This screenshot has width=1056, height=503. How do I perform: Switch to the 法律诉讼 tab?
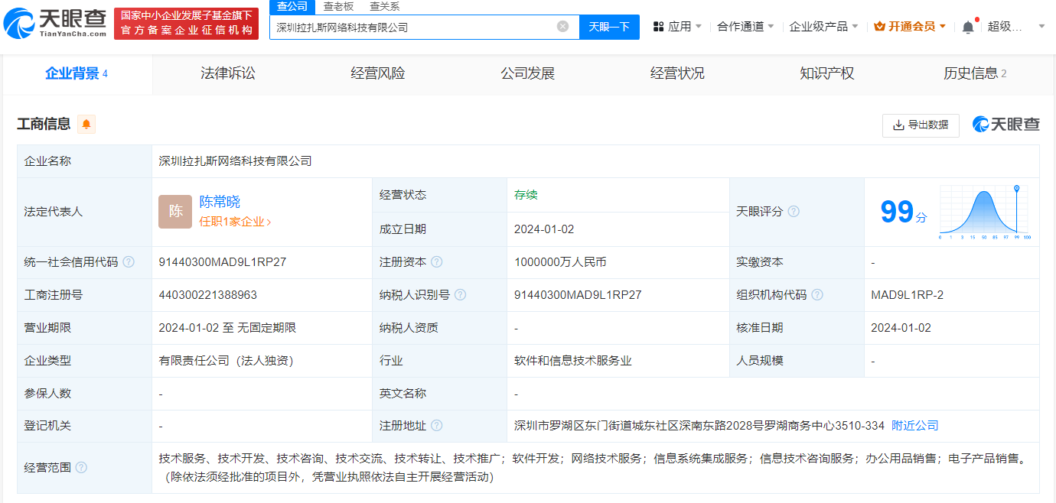227,73
